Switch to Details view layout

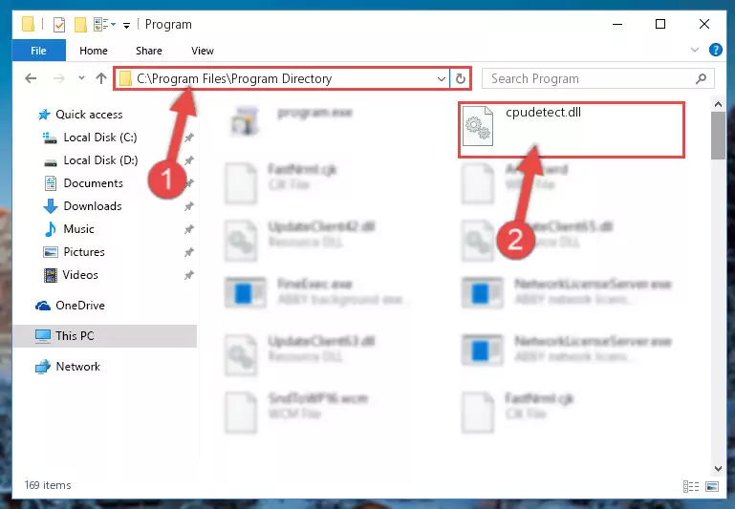tap(691, 486)
